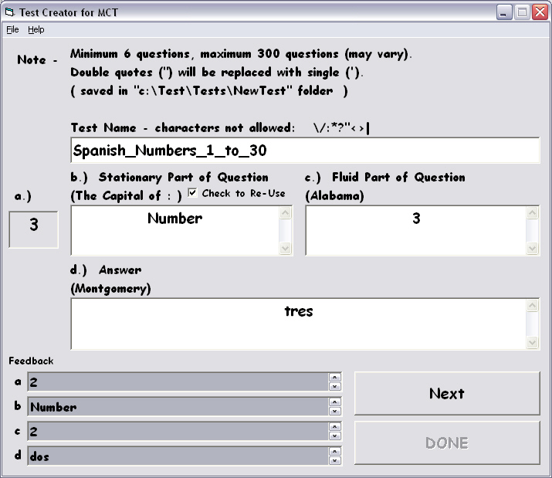Click down arrow of Answer box scrollbar

pos(533,343)
